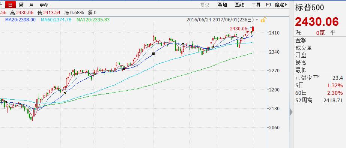This screenshot has height=148, width=346.
Task: Click the F9 shortcut button
Action: tap(268, 5)
